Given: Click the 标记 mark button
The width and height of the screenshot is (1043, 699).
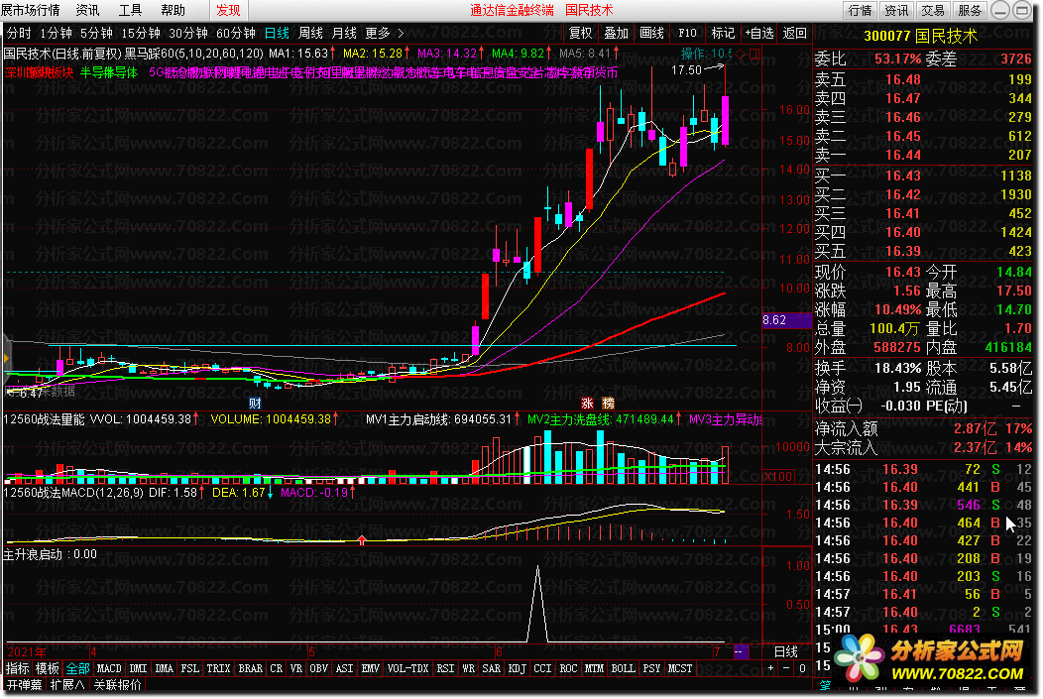Looking at the screenshot, I should 723,33.
